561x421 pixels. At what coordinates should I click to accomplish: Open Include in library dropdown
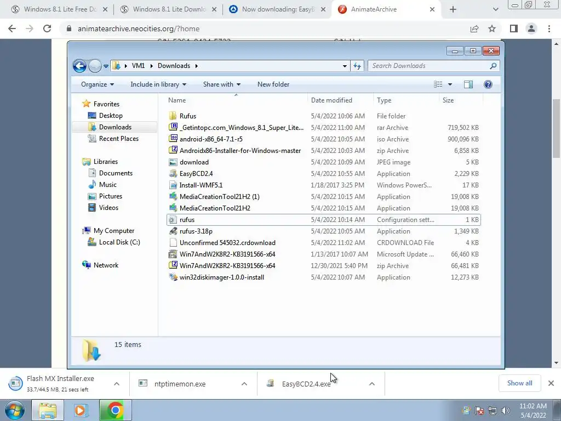point(158,84)
